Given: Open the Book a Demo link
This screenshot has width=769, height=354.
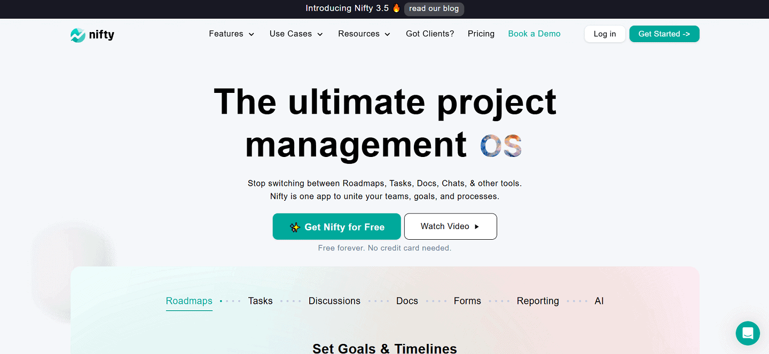Looking at the screenshot, I should click(534, 34).
